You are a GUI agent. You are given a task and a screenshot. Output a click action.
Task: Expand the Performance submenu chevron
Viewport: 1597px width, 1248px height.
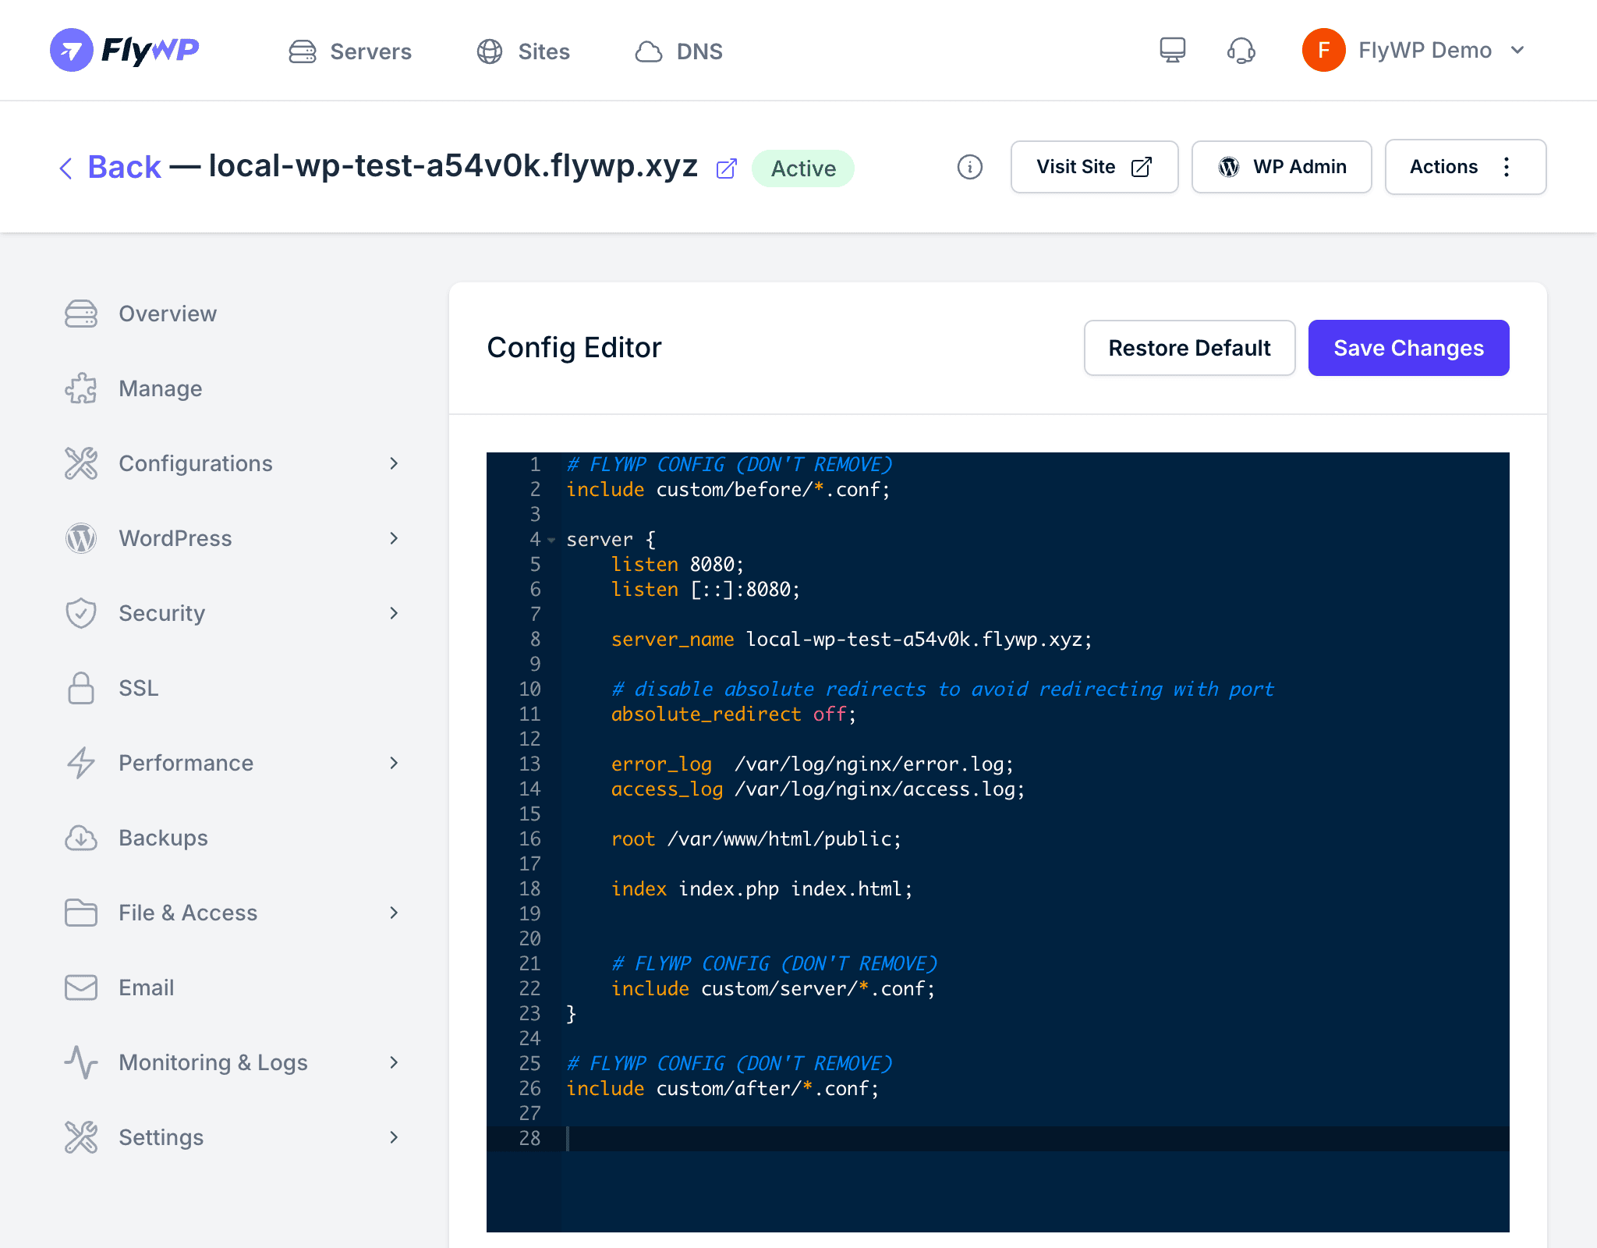(394, 763)
